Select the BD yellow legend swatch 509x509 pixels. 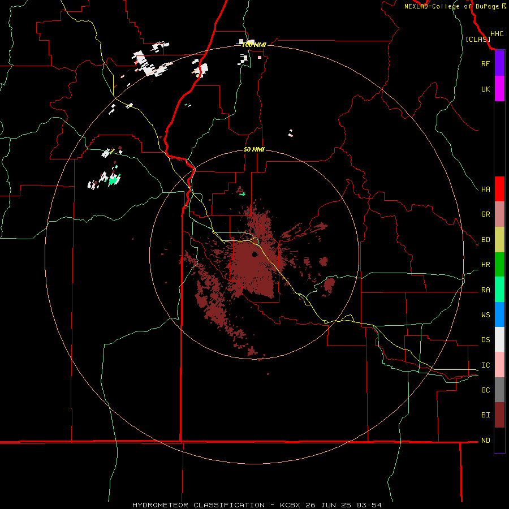click(x=499, y=240)
